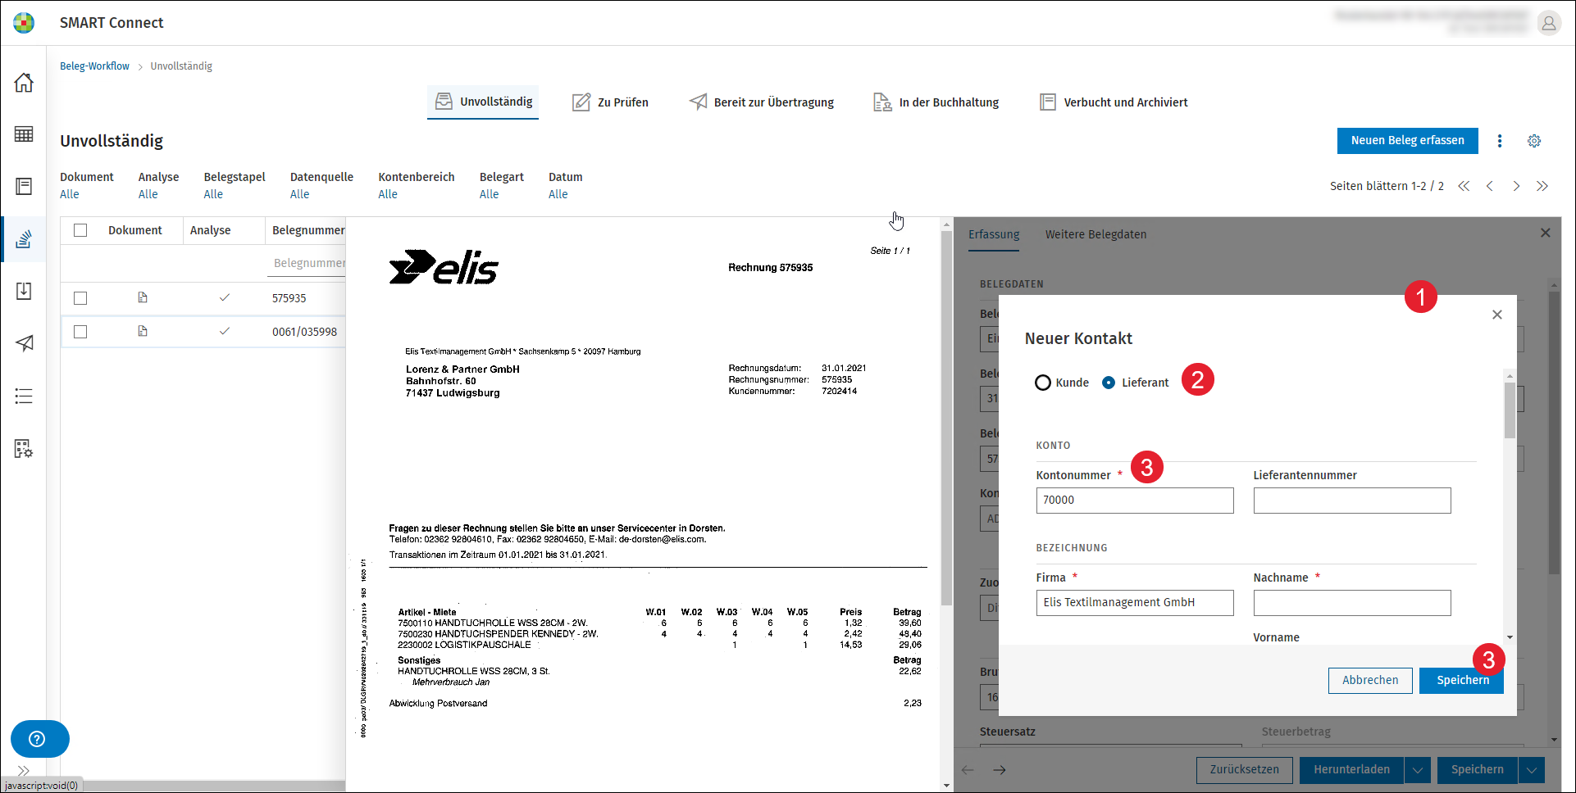
Task: Go to the next page of results
Action: pos(1516,186)
